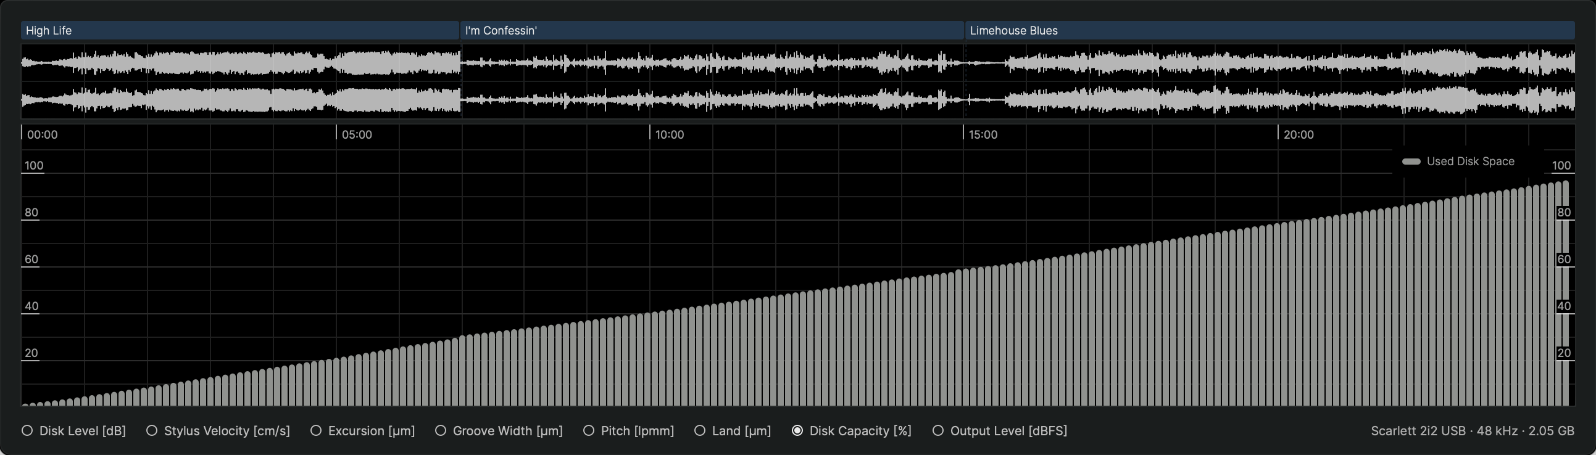Click the Limehouse Blues lower channel waveform
Image resolution: width=1596 pixels, height=455 pixels.
[1269, 100]
